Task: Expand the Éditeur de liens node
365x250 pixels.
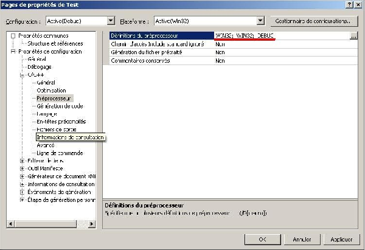Action: pyautogui.click(x=23, y=161)
